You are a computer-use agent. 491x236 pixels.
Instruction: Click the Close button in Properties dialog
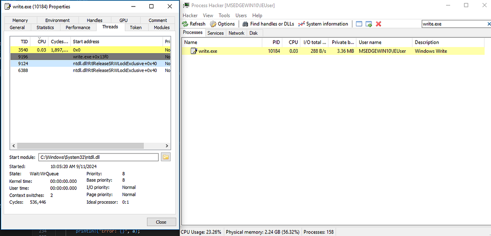(161, 222)
